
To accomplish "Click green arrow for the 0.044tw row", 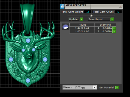I will [x=114, y=28].
